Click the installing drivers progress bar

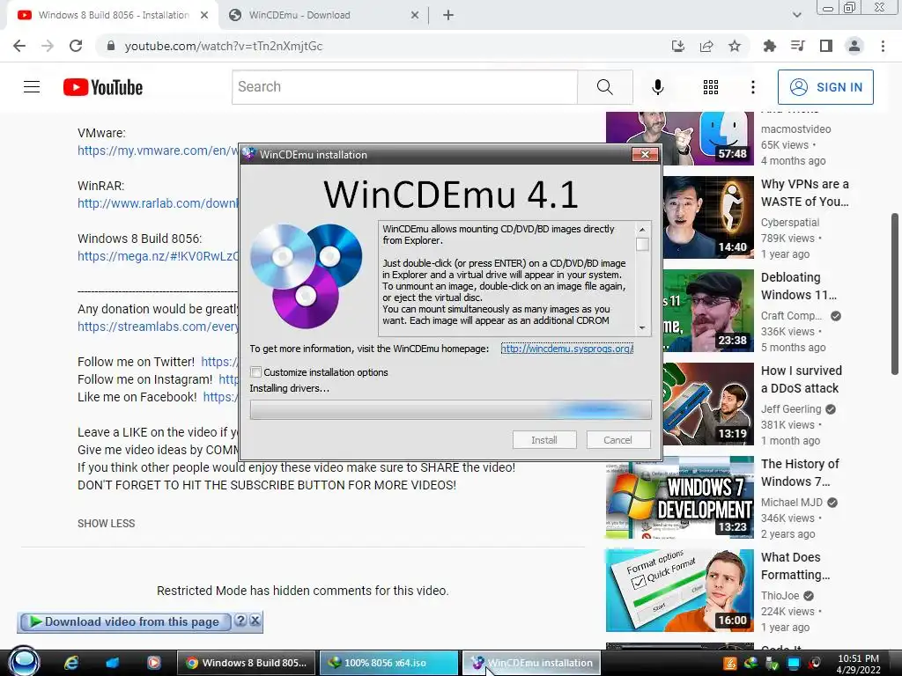pyautogui.click(x=451, y=410)
